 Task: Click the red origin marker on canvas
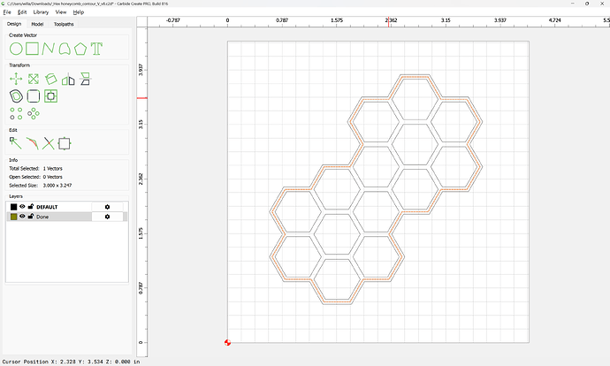[227, 343]
